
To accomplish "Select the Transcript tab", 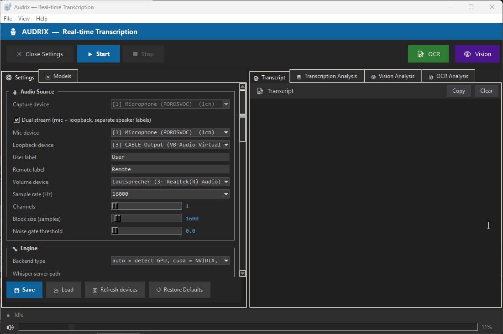I will (270, 77).
